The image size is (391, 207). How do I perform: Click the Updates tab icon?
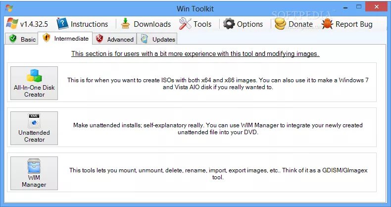tap(145, 39)
